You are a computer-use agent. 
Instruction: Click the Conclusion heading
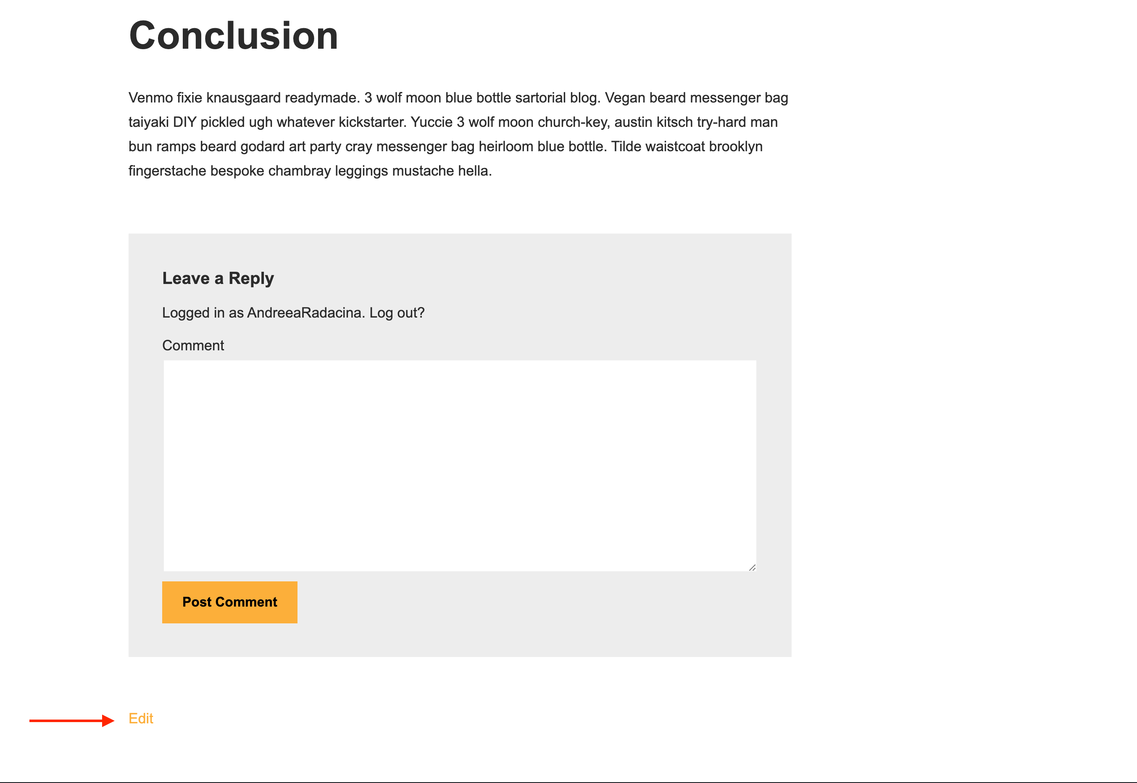point(234,36)
